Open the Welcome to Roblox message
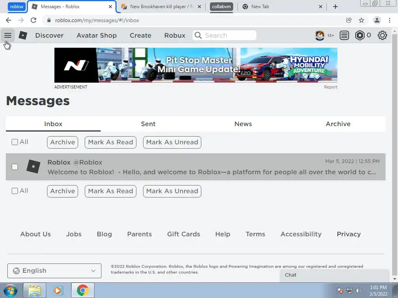This screenshot has width=398, height=298. [196, 167]
